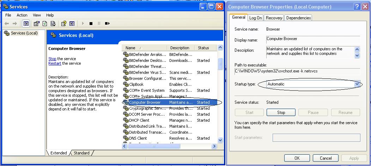Click the Path to executable field

coord(297,71)
